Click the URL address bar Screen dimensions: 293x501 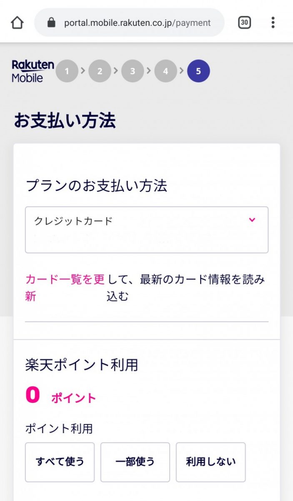coord(137,23)
